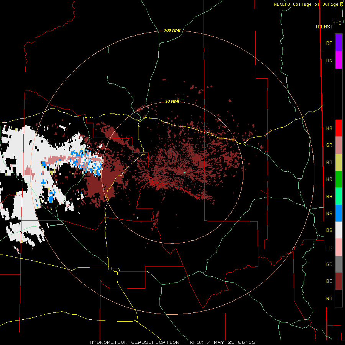This screenshot has height=345, width=345.
Task: Click the 'UK' legend label
Action: pos(329,60)
